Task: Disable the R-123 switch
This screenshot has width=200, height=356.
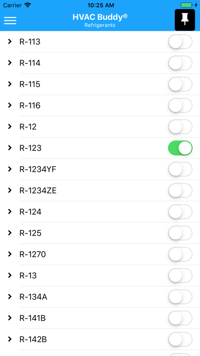Action: [180, 148]
